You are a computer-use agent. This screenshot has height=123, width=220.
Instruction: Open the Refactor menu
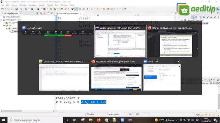(x=23, y=5)
